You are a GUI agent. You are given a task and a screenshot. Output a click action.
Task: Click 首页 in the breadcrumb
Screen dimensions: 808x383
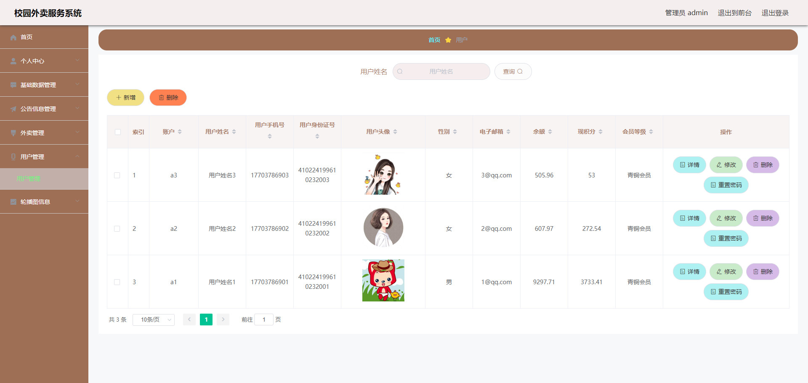[x=434, y=40]
